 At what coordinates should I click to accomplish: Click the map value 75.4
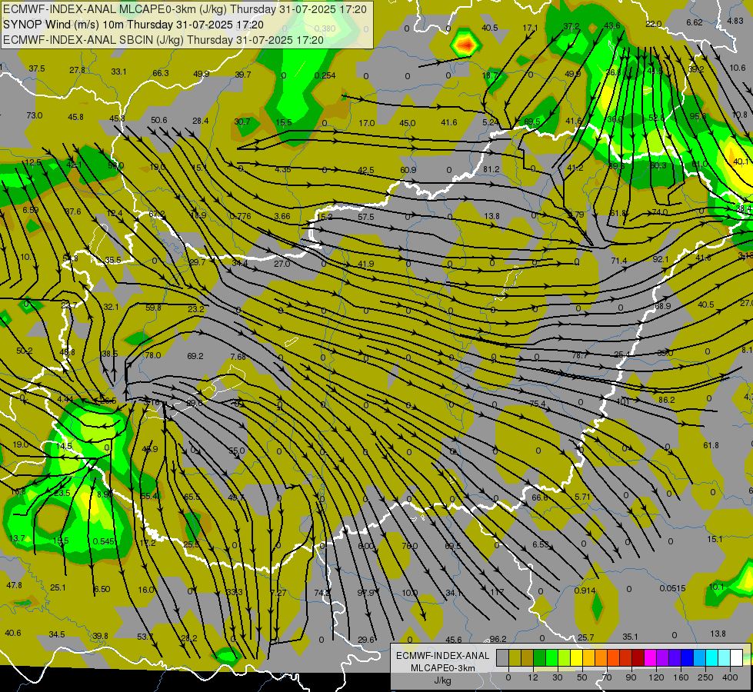pyautogui.click(x=538, y=404)
